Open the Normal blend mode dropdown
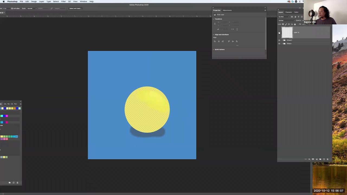This screenshot has height=195, width=347. (x=287, y=21)
